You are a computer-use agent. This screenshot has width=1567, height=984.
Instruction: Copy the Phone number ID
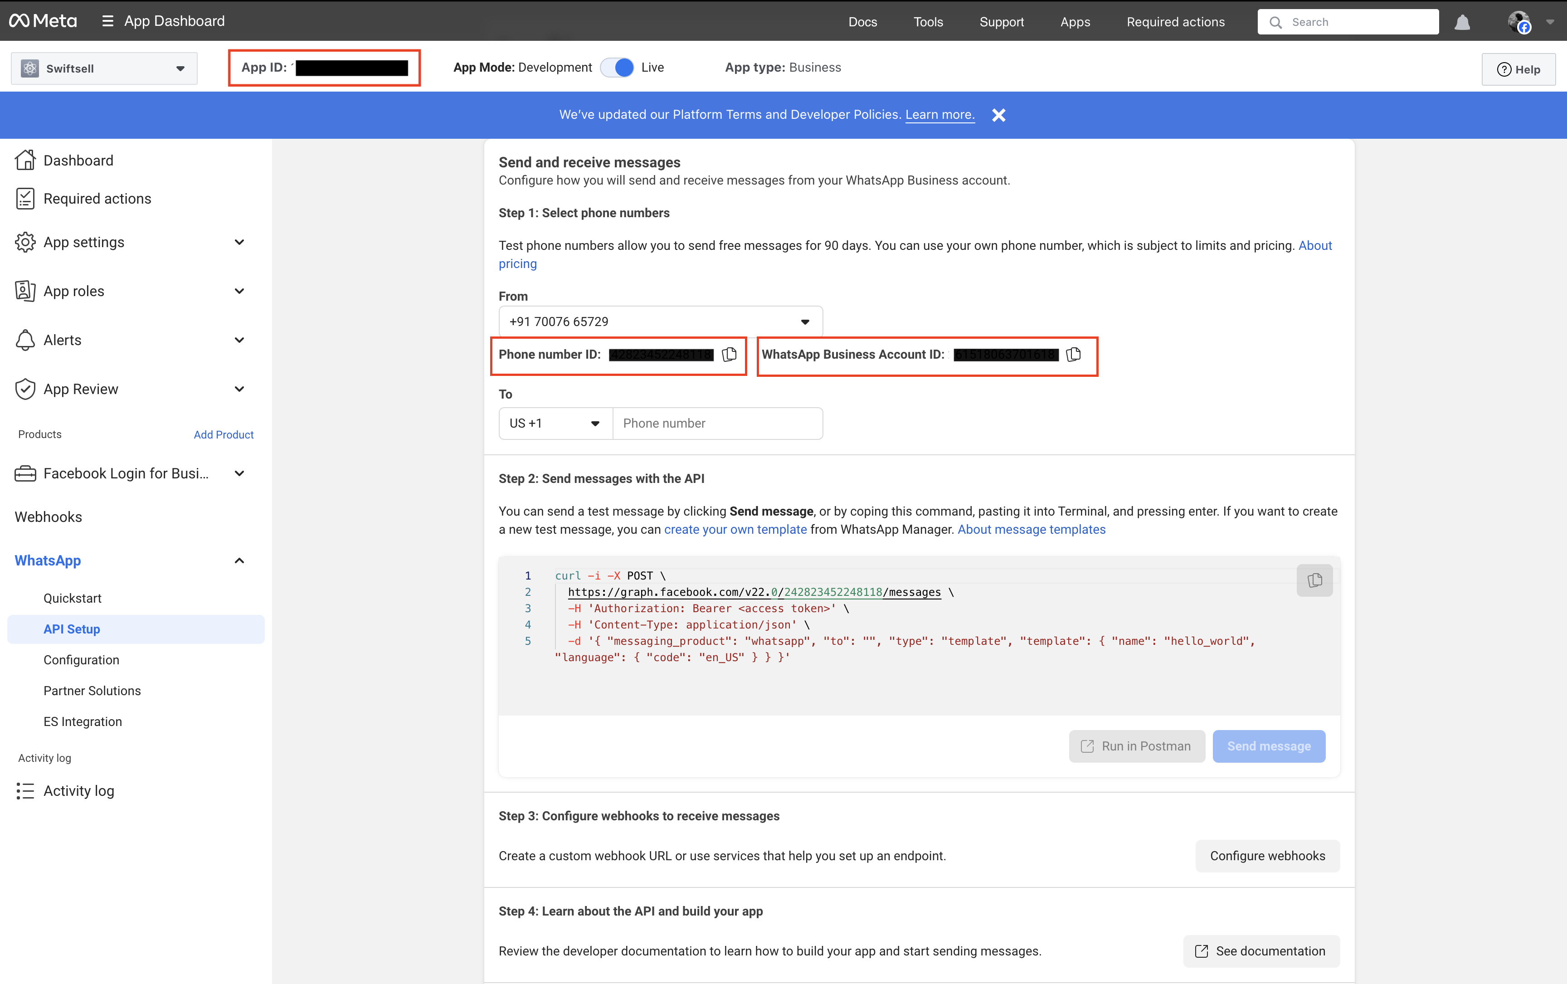(730, 355)
